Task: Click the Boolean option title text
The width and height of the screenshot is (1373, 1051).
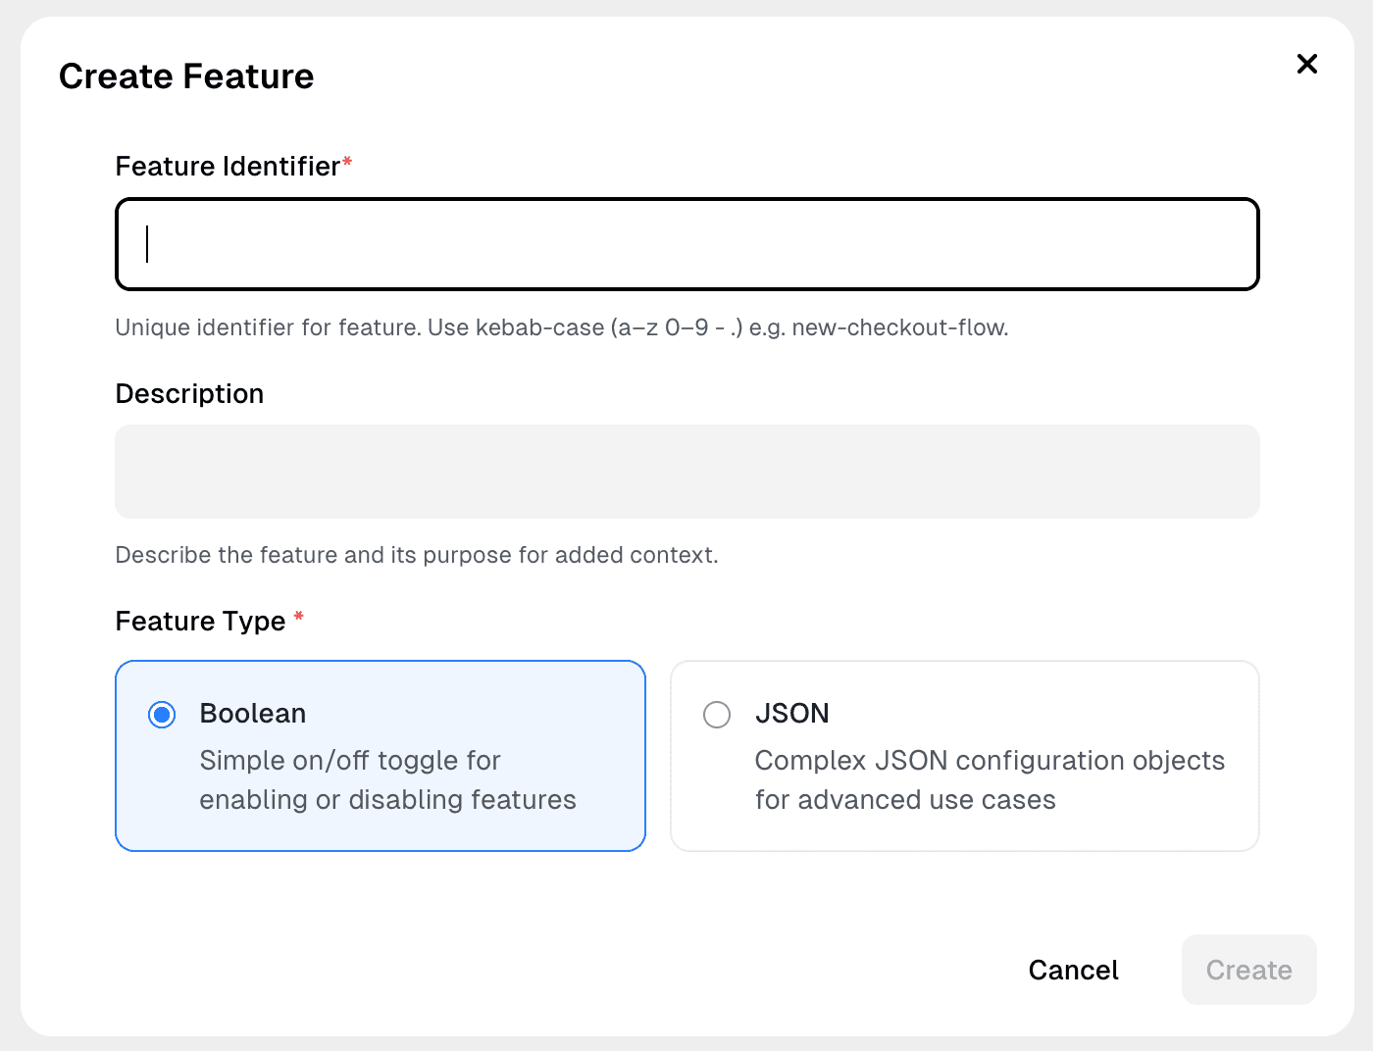Action: [x=253, y=714]
